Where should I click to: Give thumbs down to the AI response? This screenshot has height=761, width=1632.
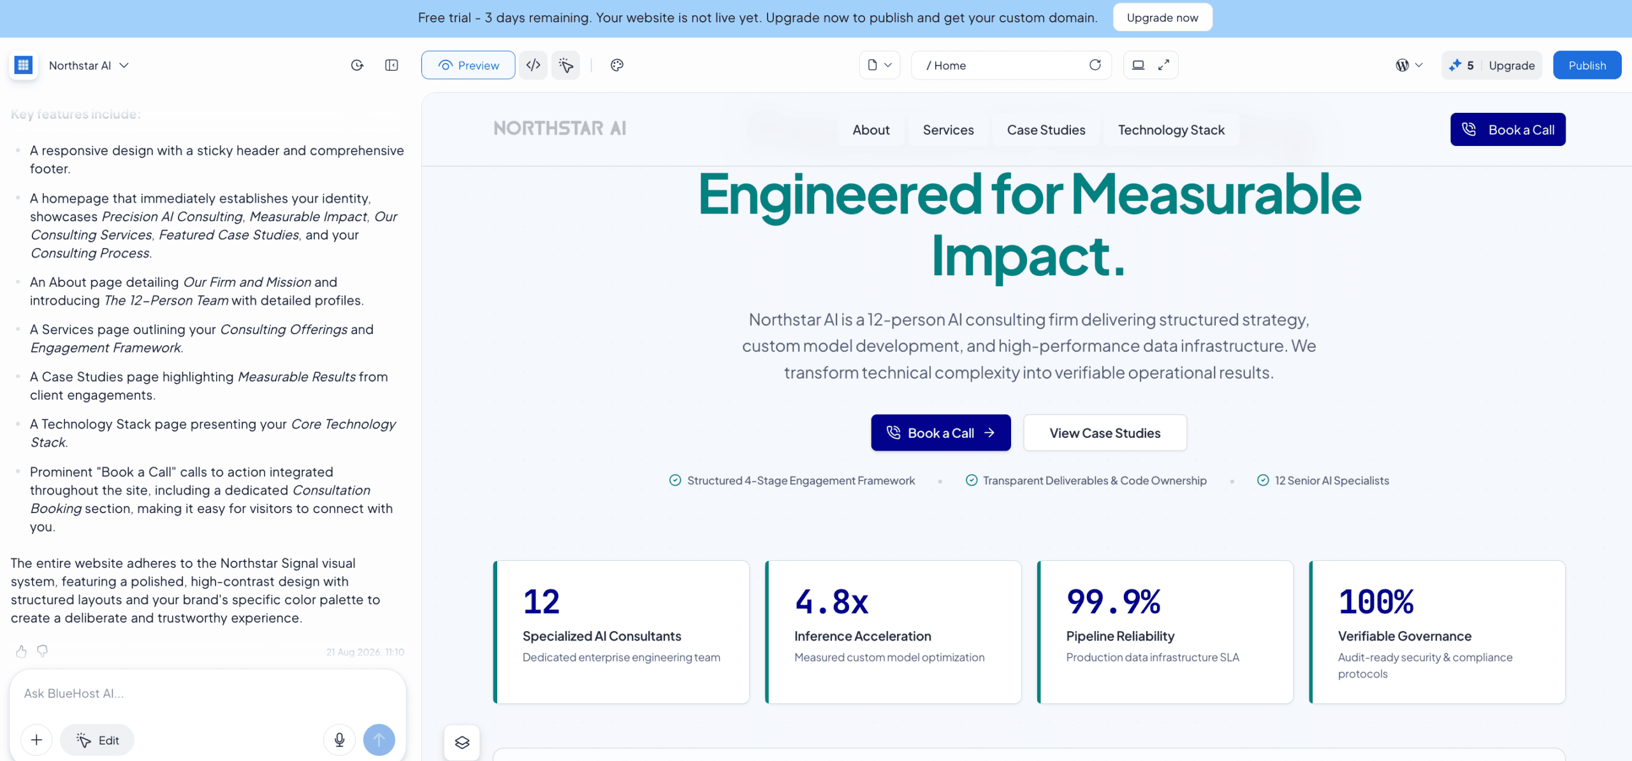click(42, 651)
